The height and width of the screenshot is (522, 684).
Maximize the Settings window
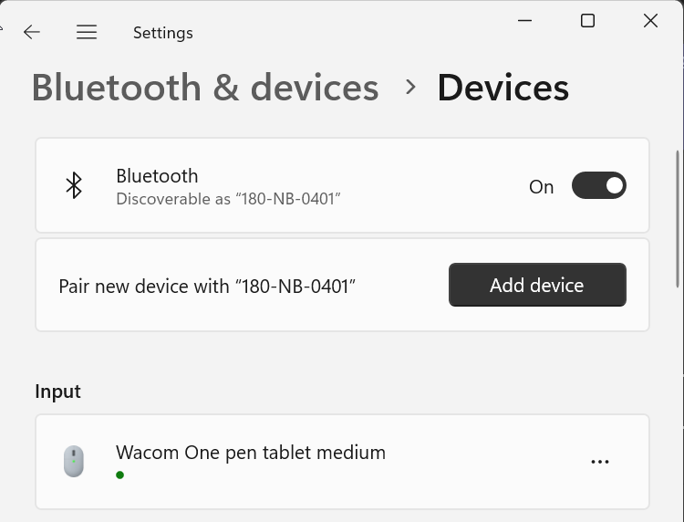pyautogui.click(x=587, y=20)
